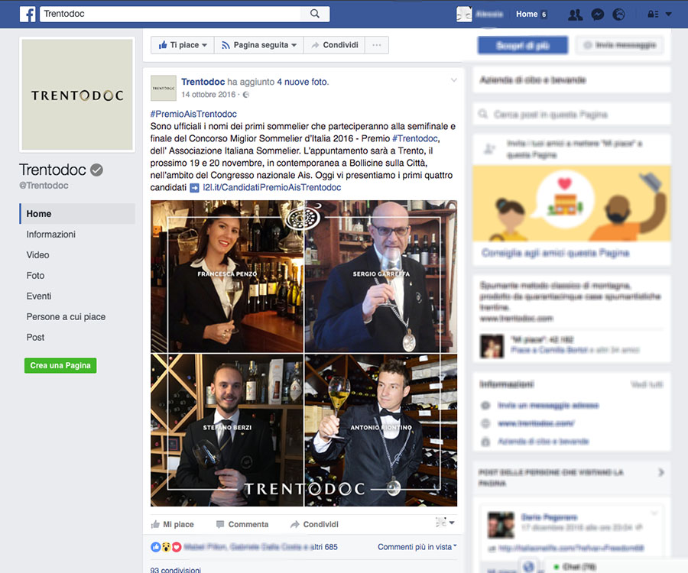Open the post-as identity selector dropdown
This screenshot has height=573, width=688.
[x=445, y=522]
